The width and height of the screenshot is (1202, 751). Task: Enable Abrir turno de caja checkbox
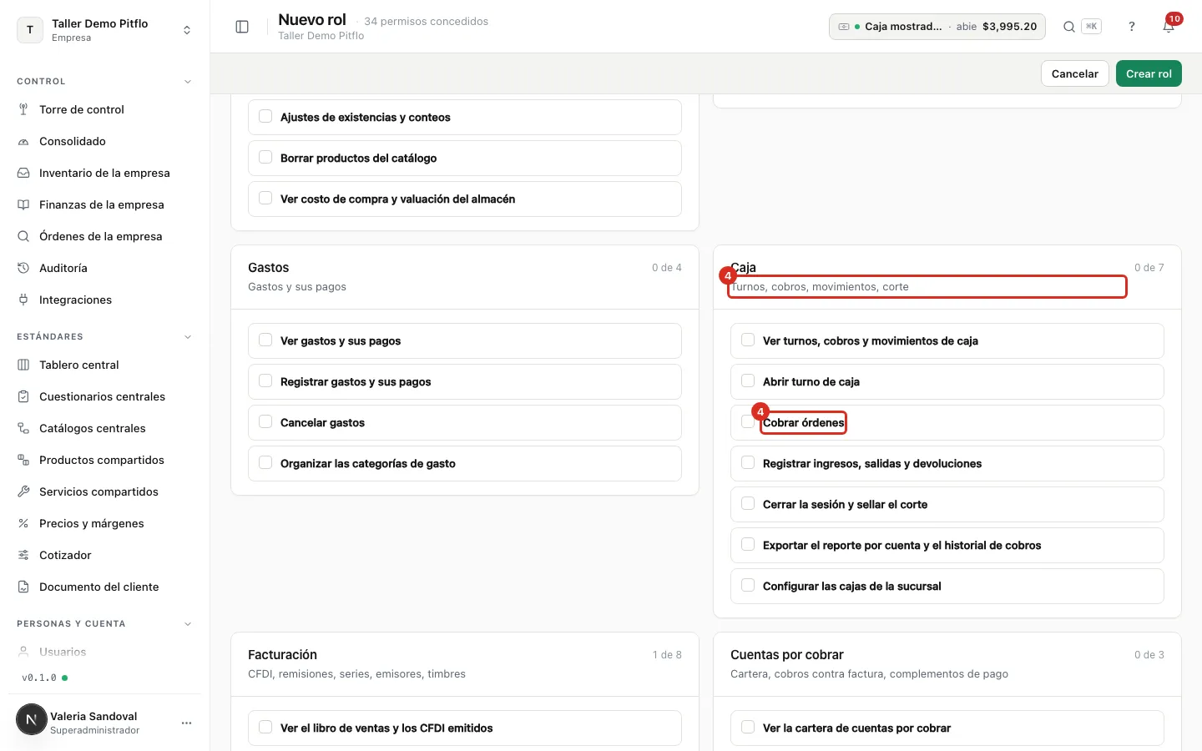click(748, 381)
